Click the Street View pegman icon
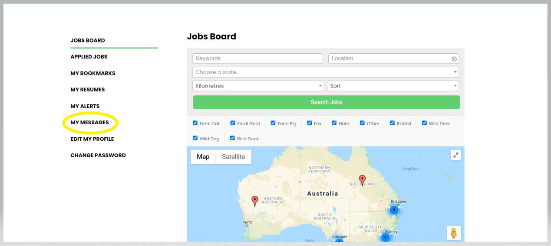The image size is (551, 246). tap(454, 233)
